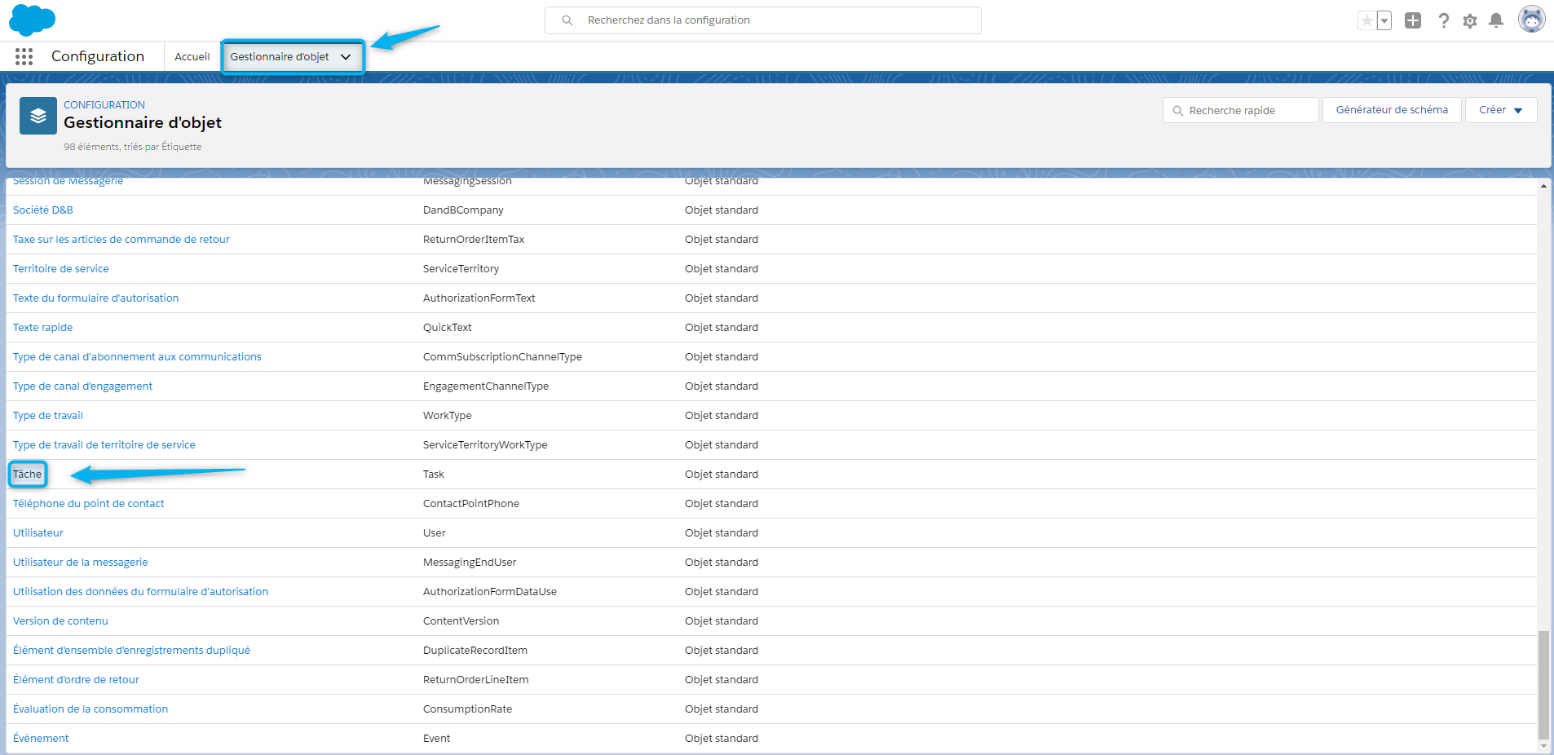Open the Utilisateur object link
Viewport: 1554px width, 755px height.
pos(38,533)
